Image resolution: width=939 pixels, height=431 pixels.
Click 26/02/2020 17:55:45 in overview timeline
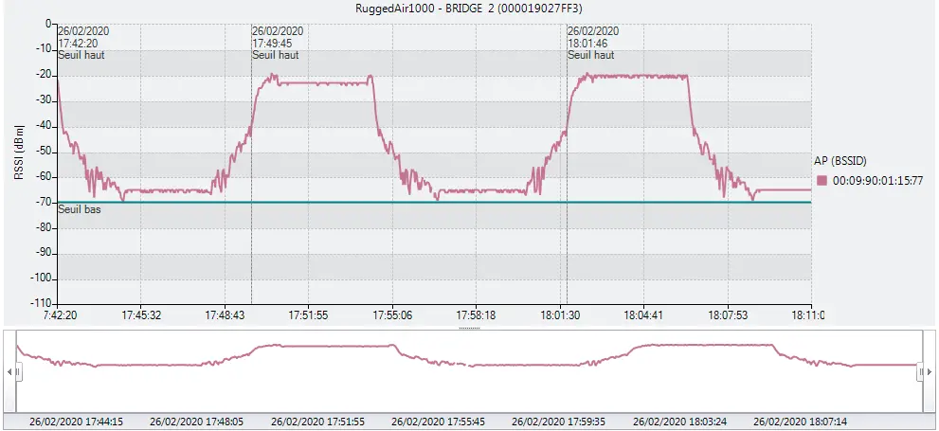tap(438, 422)
